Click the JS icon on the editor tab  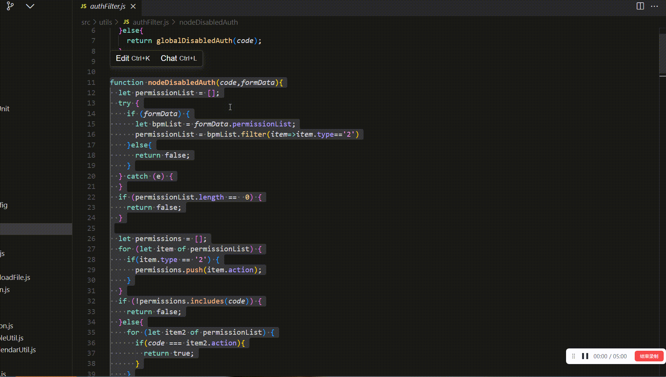click(84, 6)
